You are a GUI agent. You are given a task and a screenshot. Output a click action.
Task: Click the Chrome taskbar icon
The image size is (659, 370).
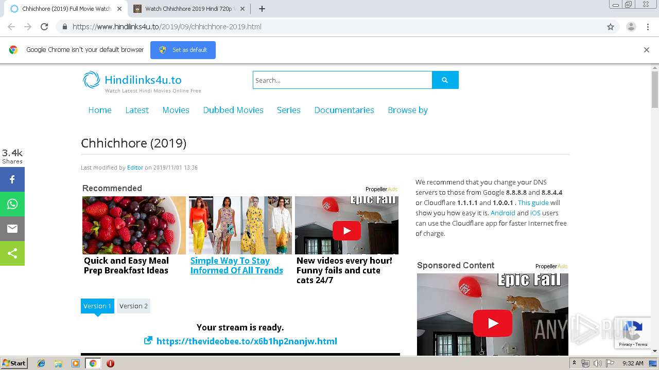[93, 363]
